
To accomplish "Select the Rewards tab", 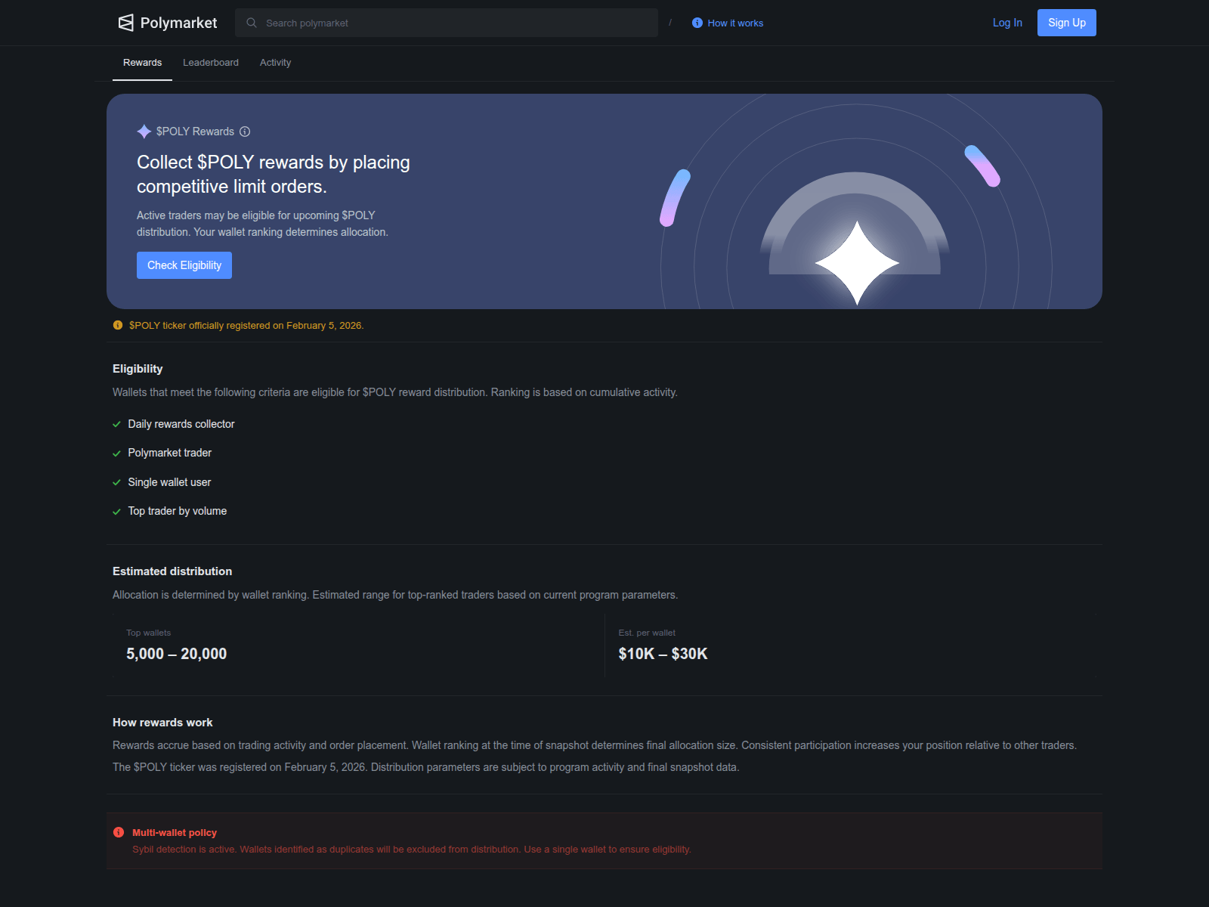I will point(141,62).
